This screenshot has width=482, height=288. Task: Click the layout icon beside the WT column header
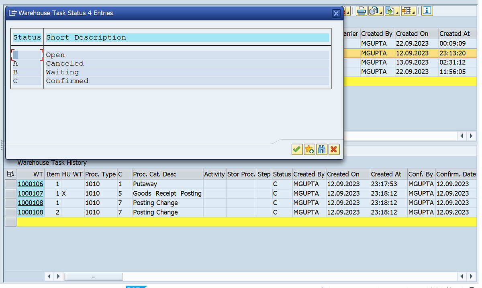click(10, 174)
